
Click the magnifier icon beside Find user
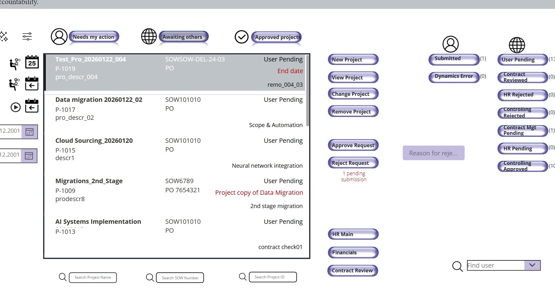[x=457, y=266]
